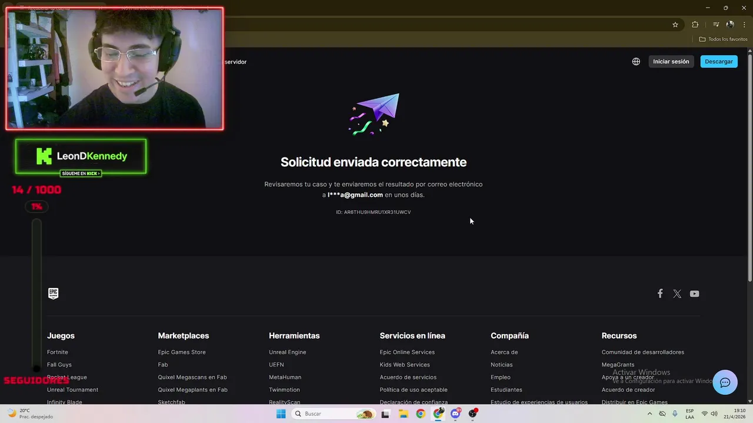Open the Unreal Tournament footer link
The image size is (753, 423).
point(72,390)
